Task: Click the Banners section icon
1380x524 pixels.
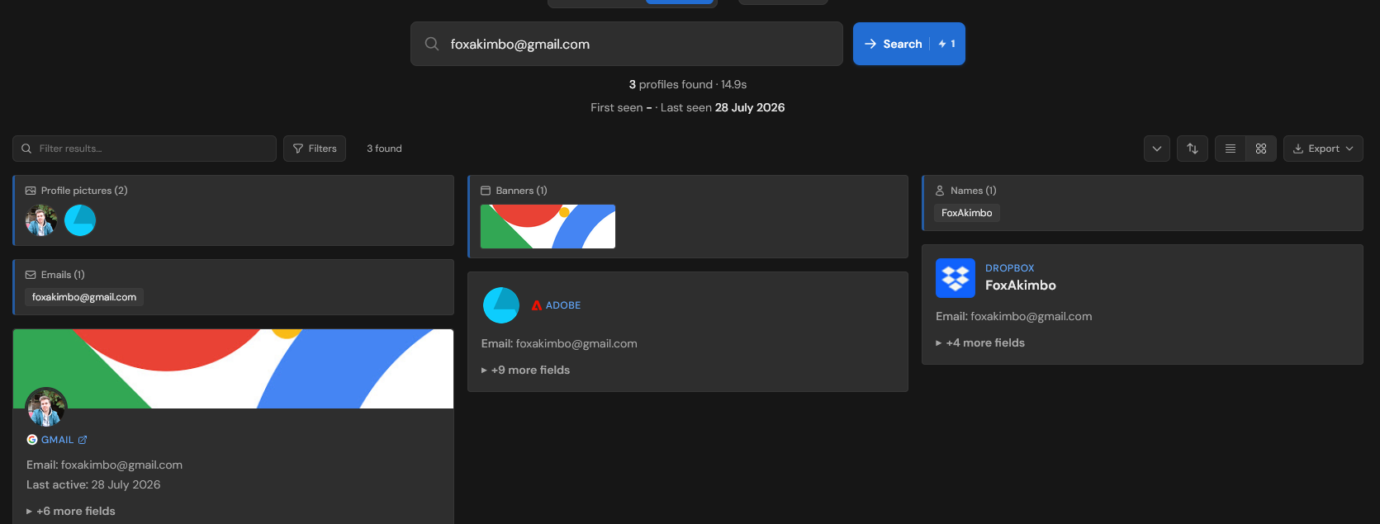Action: click(486, 191)
